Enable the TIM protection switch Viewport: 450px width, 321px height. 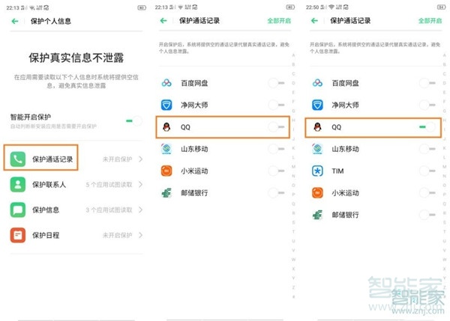(427, 171)
